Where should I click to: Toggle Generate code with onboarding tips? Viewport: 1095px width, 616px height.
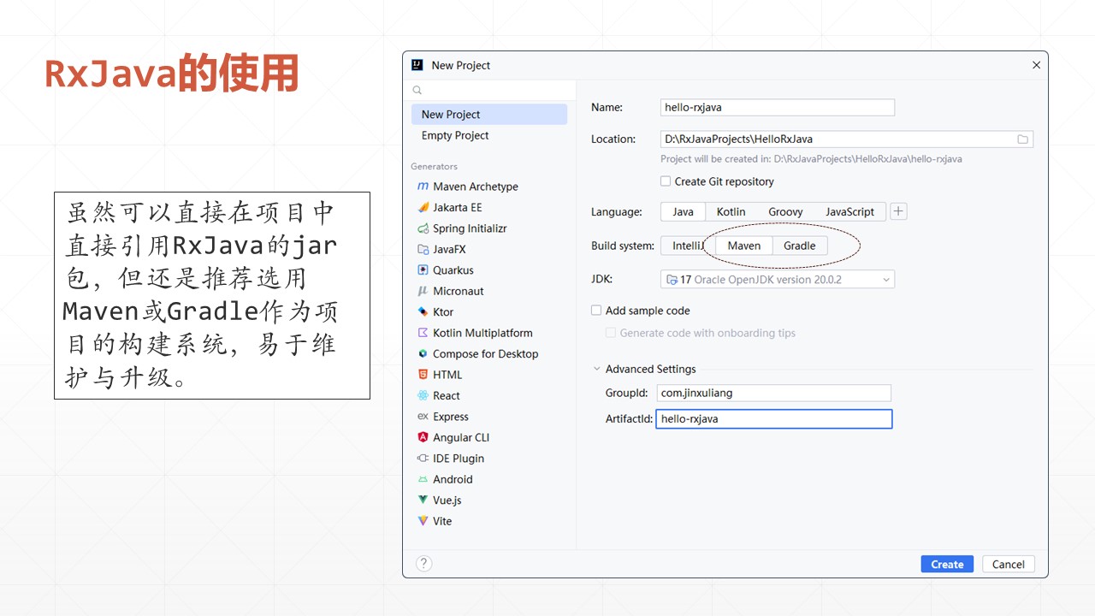[x=611, y=333]
